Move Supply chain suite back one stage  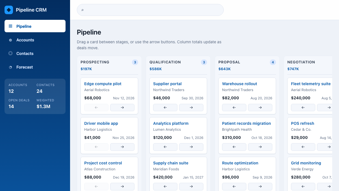(x=165, y=187)
